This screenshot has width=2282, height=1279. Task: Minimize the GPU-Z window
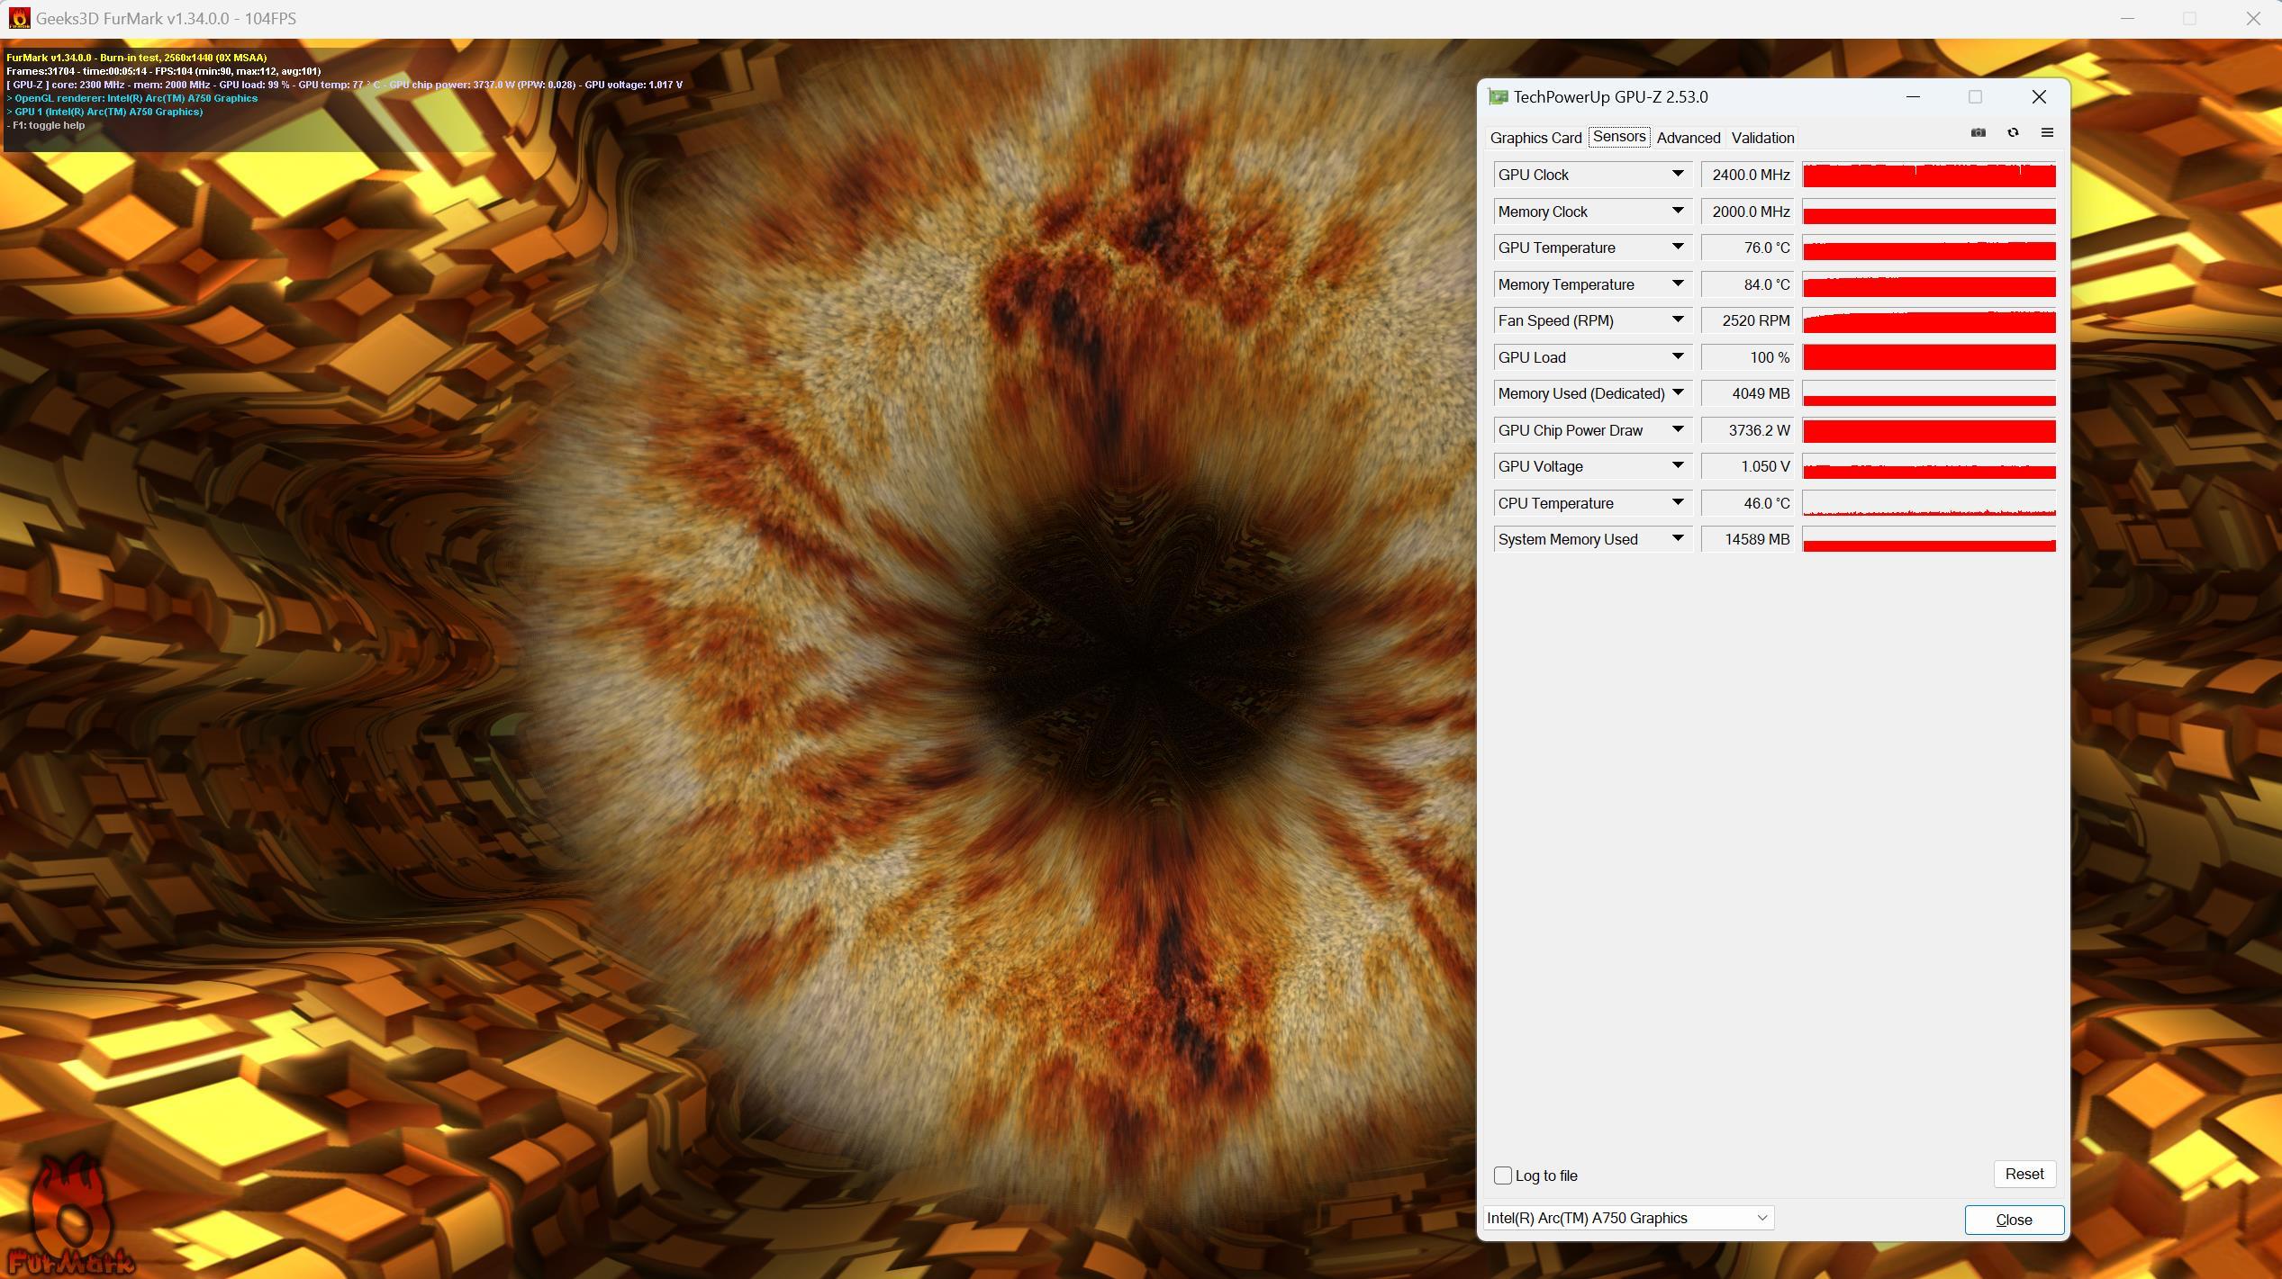[1913, 97]
